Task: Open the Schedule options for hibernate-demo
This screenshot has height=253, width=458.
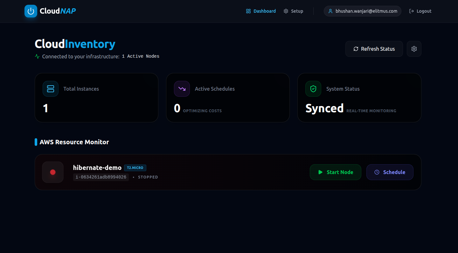Action: pos(390,172)
